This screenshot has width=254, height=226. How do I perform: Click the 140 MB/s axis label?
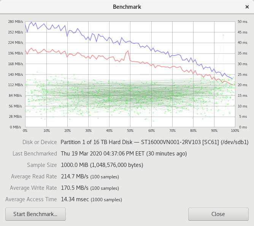[x=16, y=75]
